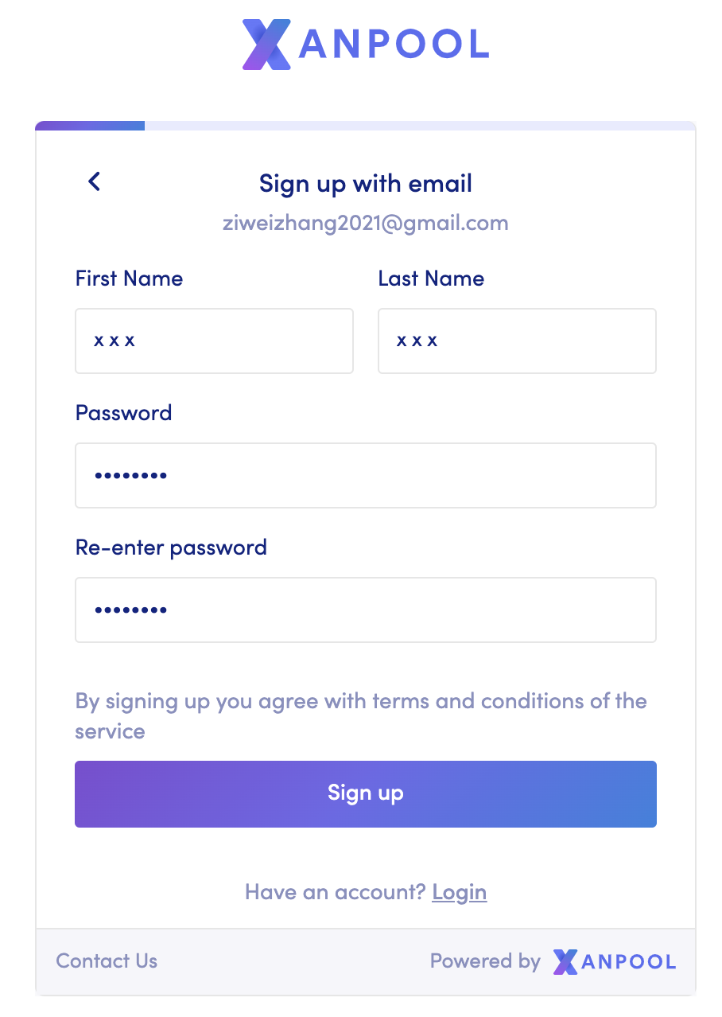Click the signup progress bar

coord(365,126)
